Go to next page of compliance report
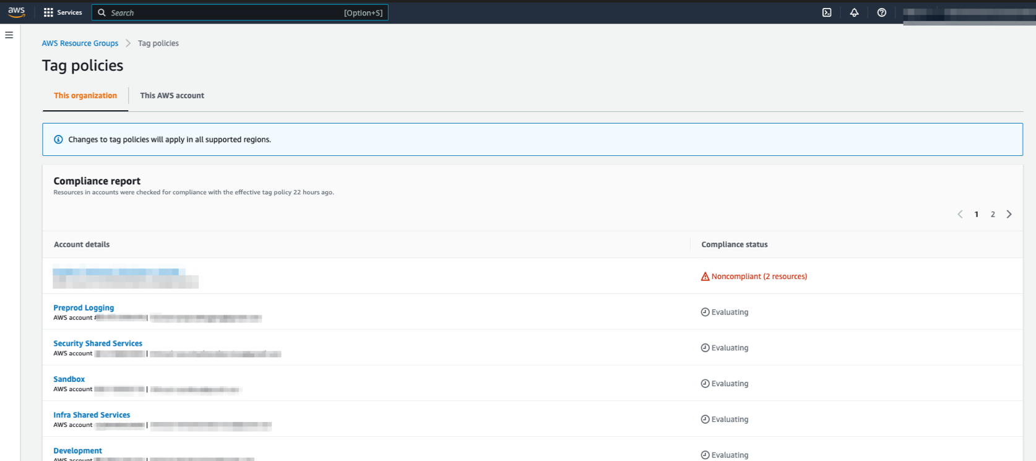The width and height of the screenshot is (1036, 461). [x=1009, y=214]
